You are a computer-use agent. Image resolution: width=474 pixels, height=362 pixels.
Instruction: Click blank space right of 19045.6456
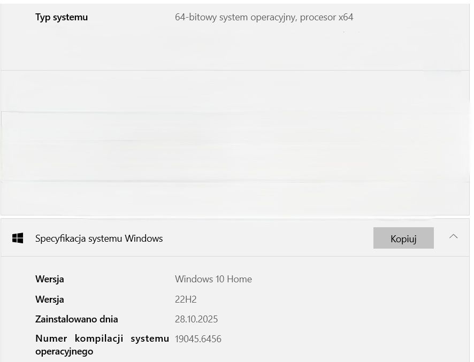[332, 339]
